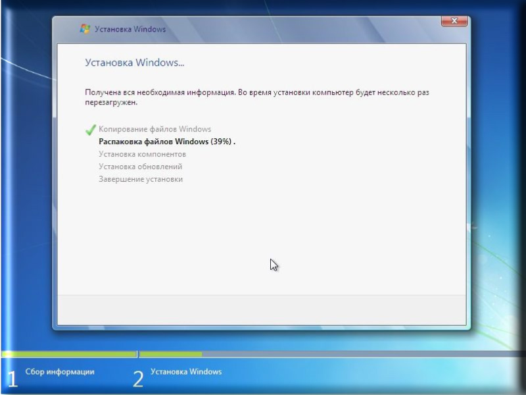Select the "Установка компонентов" step

tap(142, 154)
